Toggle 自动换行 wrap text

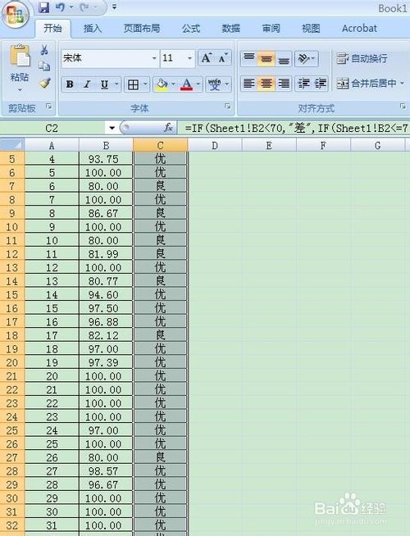(x=362, y=58)
